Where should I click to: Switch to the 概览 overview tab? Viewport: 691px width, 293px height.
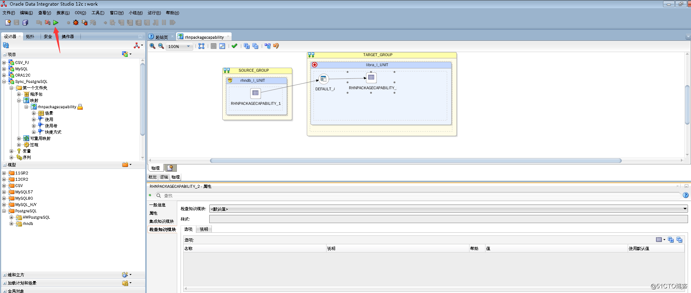[153, 177]
